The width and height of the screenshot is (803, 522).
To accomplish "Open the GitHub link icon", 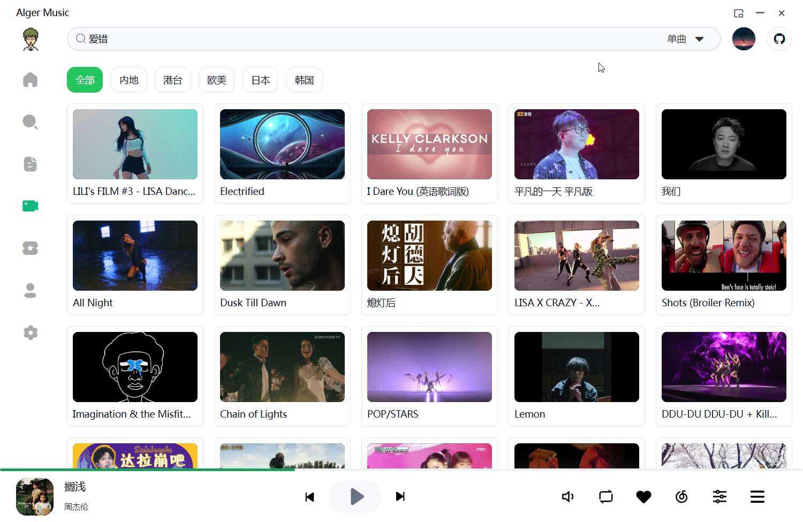I will 779,39.
